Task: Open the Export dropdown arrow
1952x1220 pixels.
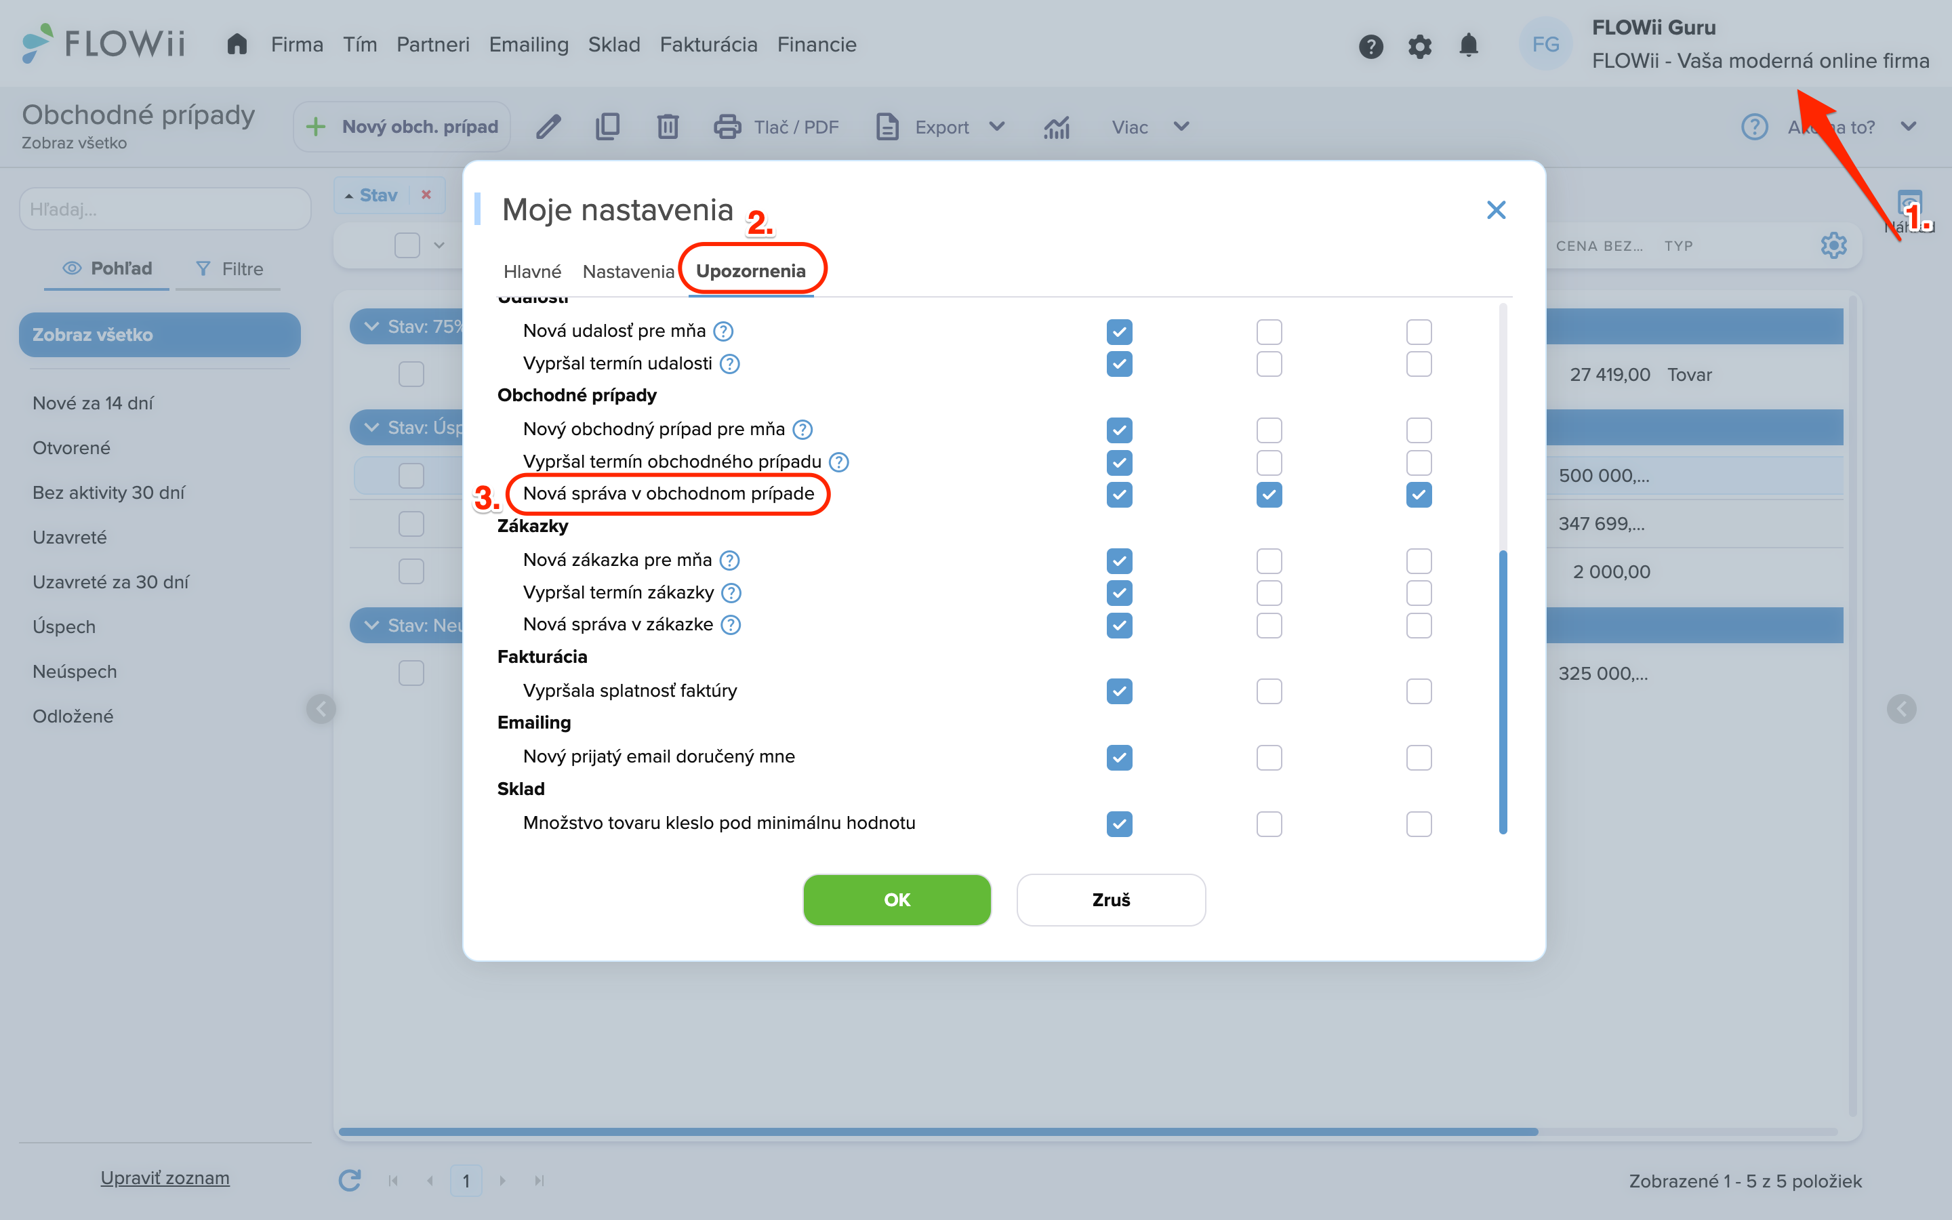Action: 997,127
